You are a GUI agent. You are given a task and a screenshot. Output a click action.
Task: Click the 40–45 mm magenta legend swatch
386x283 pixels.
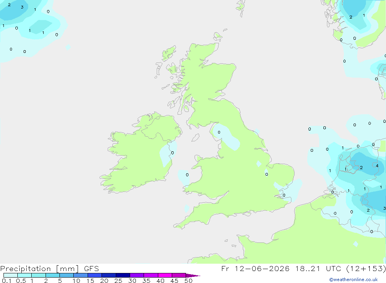(x=165, y=275)
